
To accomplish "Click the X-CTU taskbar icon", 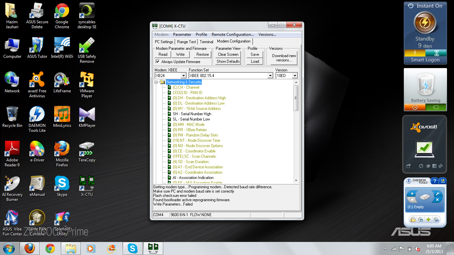I will click(x=153, y=248).
